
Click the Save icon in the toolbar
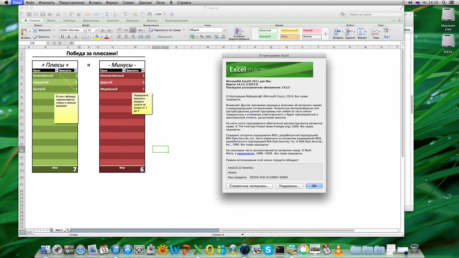pyautogui.click(x=43, y=14)
